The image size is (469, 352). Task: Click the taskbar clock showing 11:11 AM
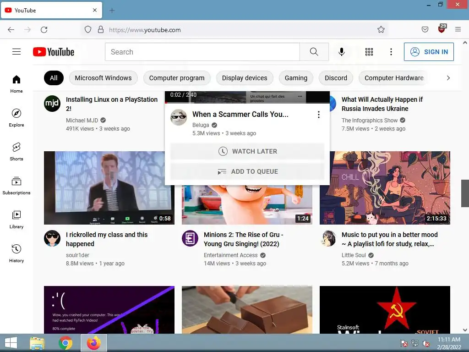449,343
